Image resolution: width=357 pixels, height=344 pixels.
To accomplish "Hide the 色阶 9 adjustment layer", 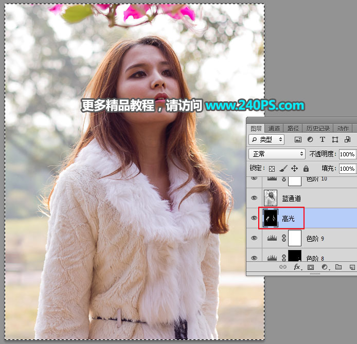I will 254,239.
